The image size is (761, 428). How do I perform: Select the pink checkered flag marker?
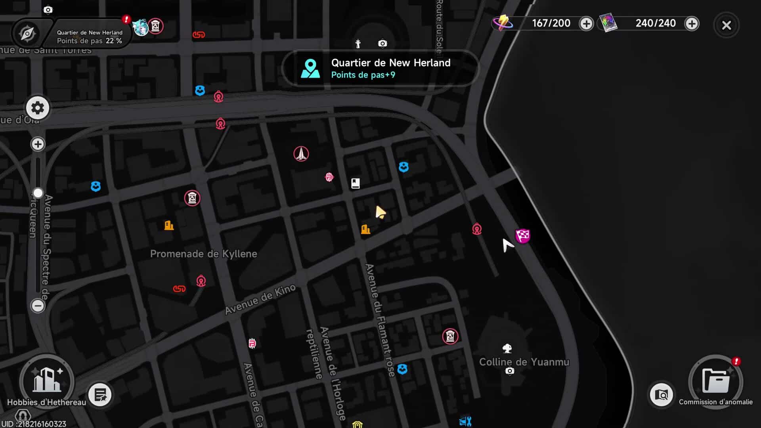(x=523, y=236)
